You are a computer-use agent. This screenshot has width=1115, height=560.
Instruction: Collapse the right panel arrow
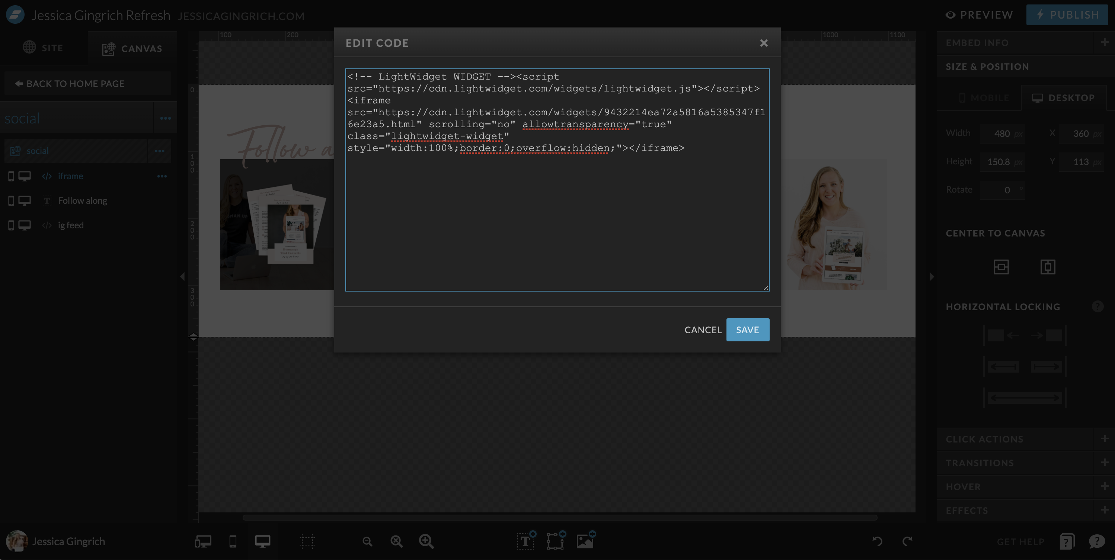point(932,276)
